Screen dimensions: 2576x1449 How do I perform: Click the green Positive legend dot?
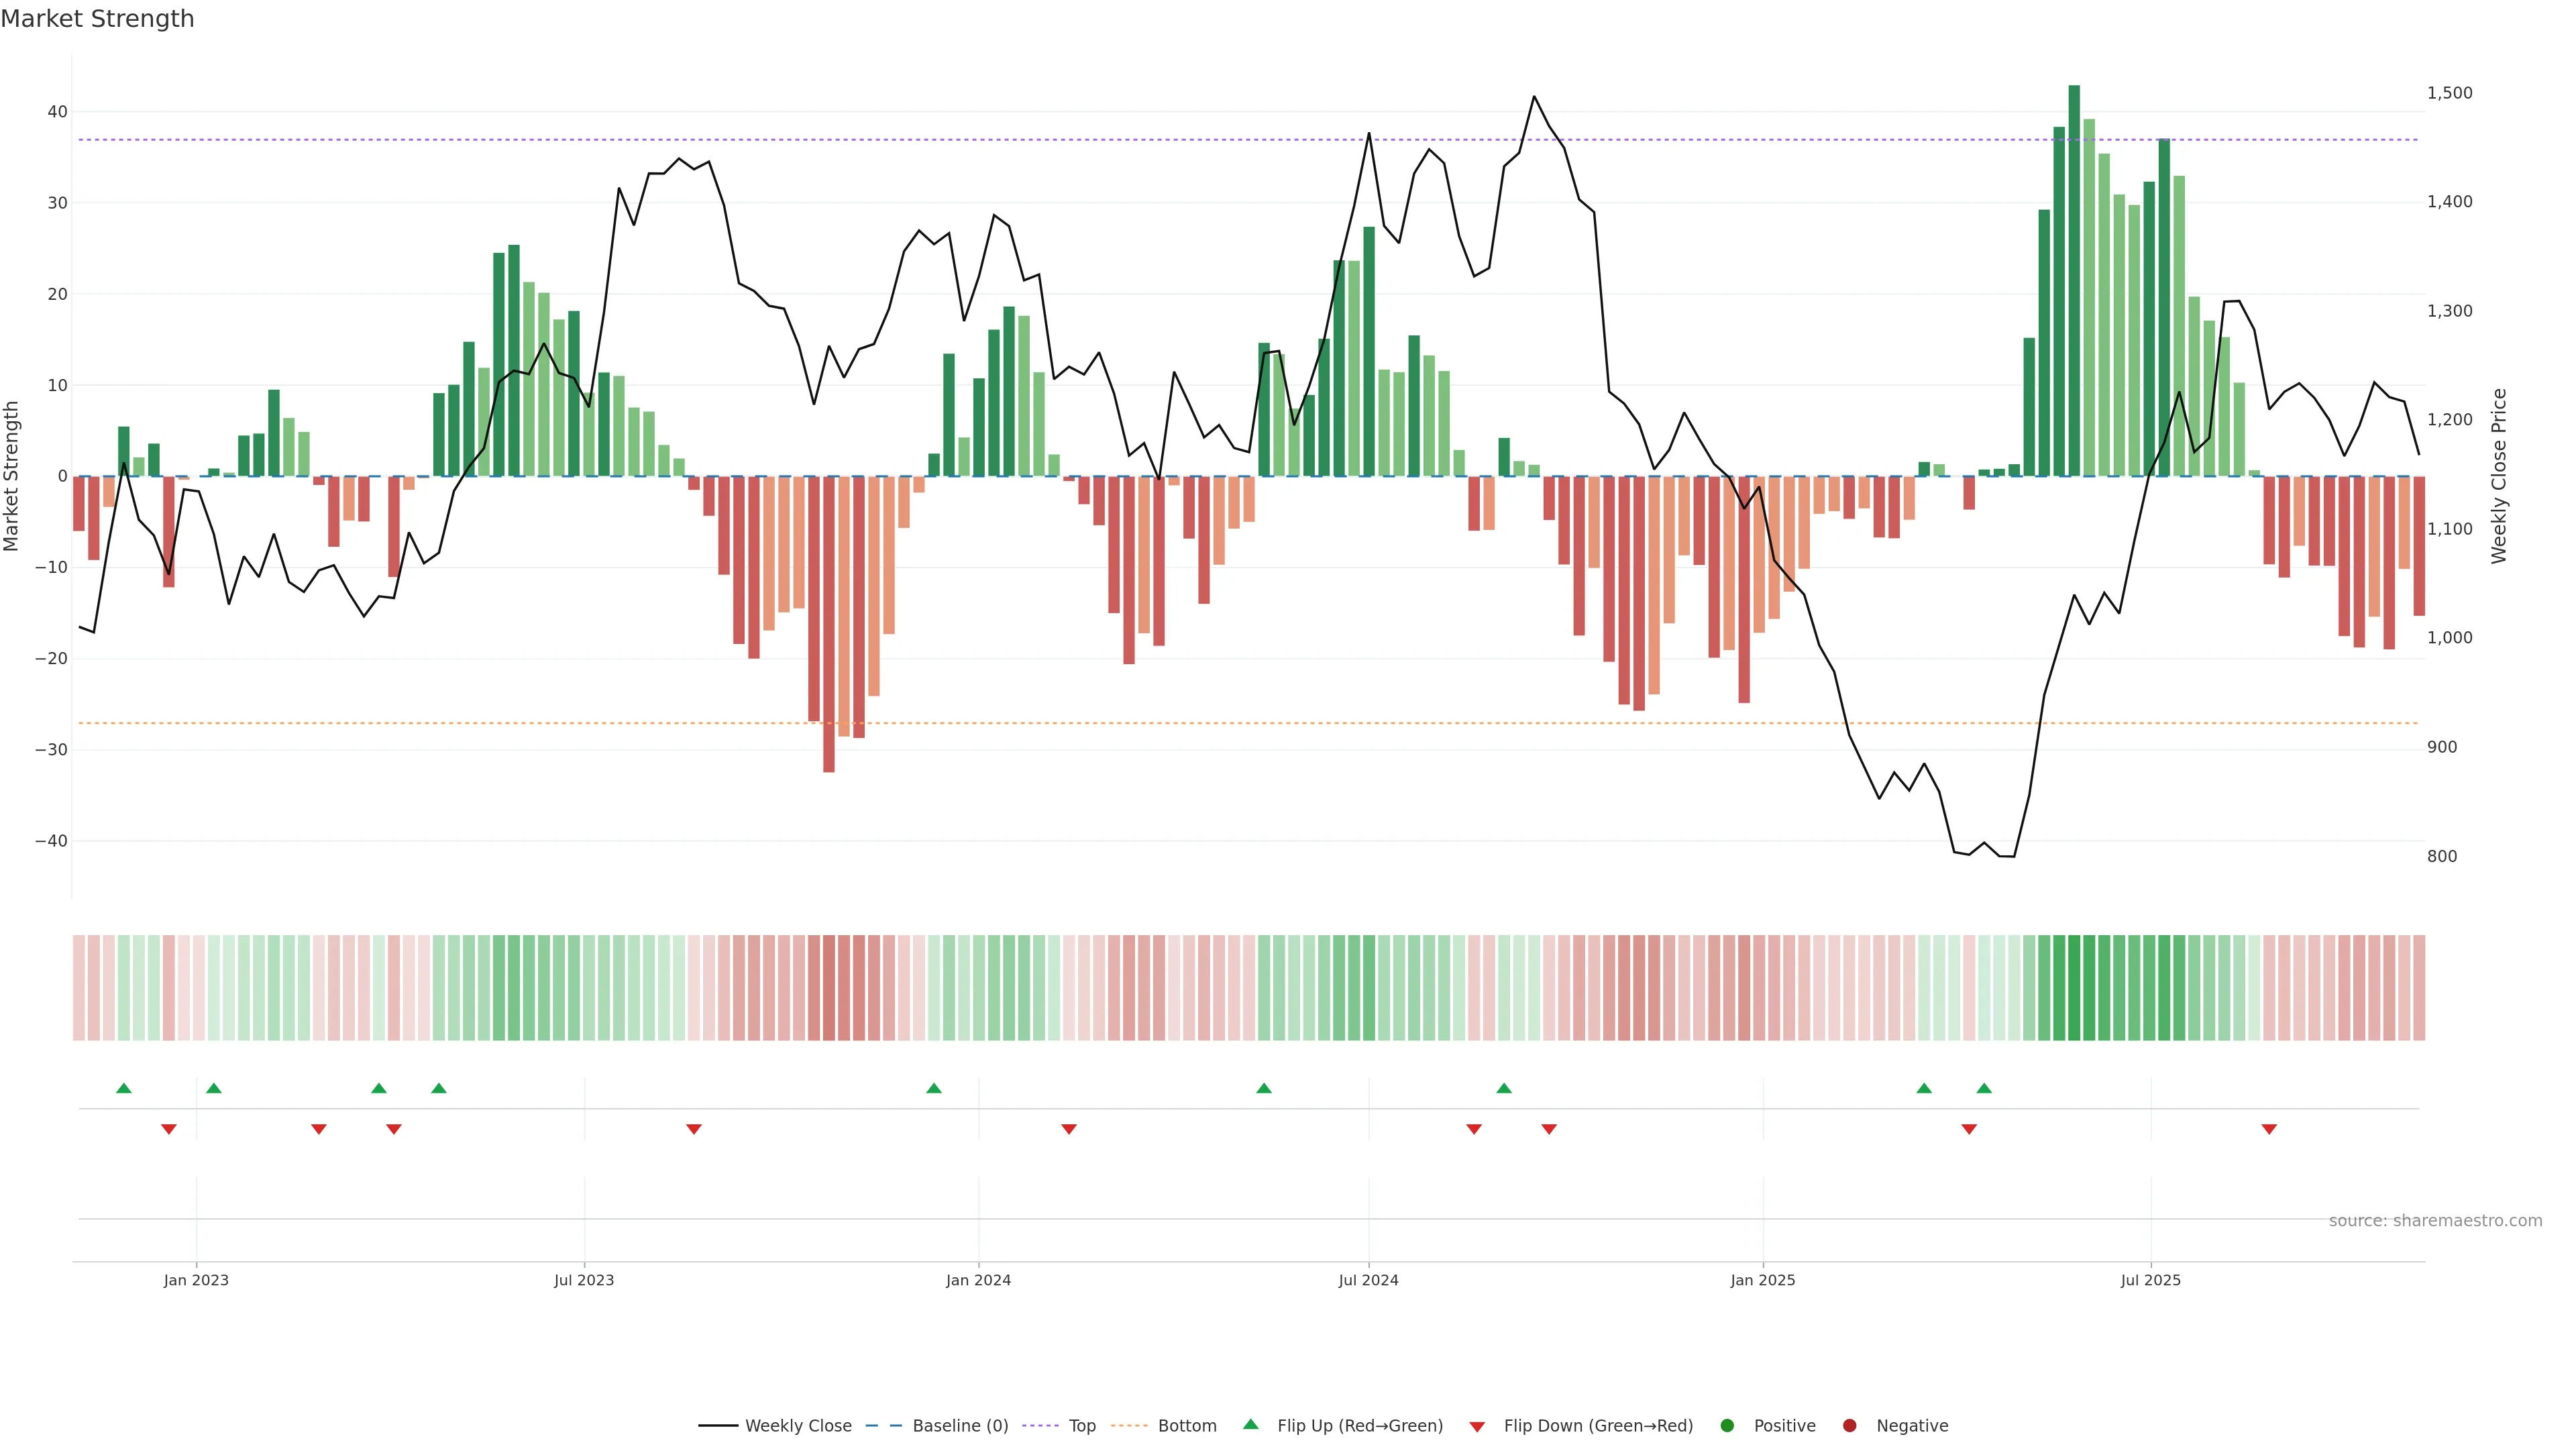tap(1727, 1426)
